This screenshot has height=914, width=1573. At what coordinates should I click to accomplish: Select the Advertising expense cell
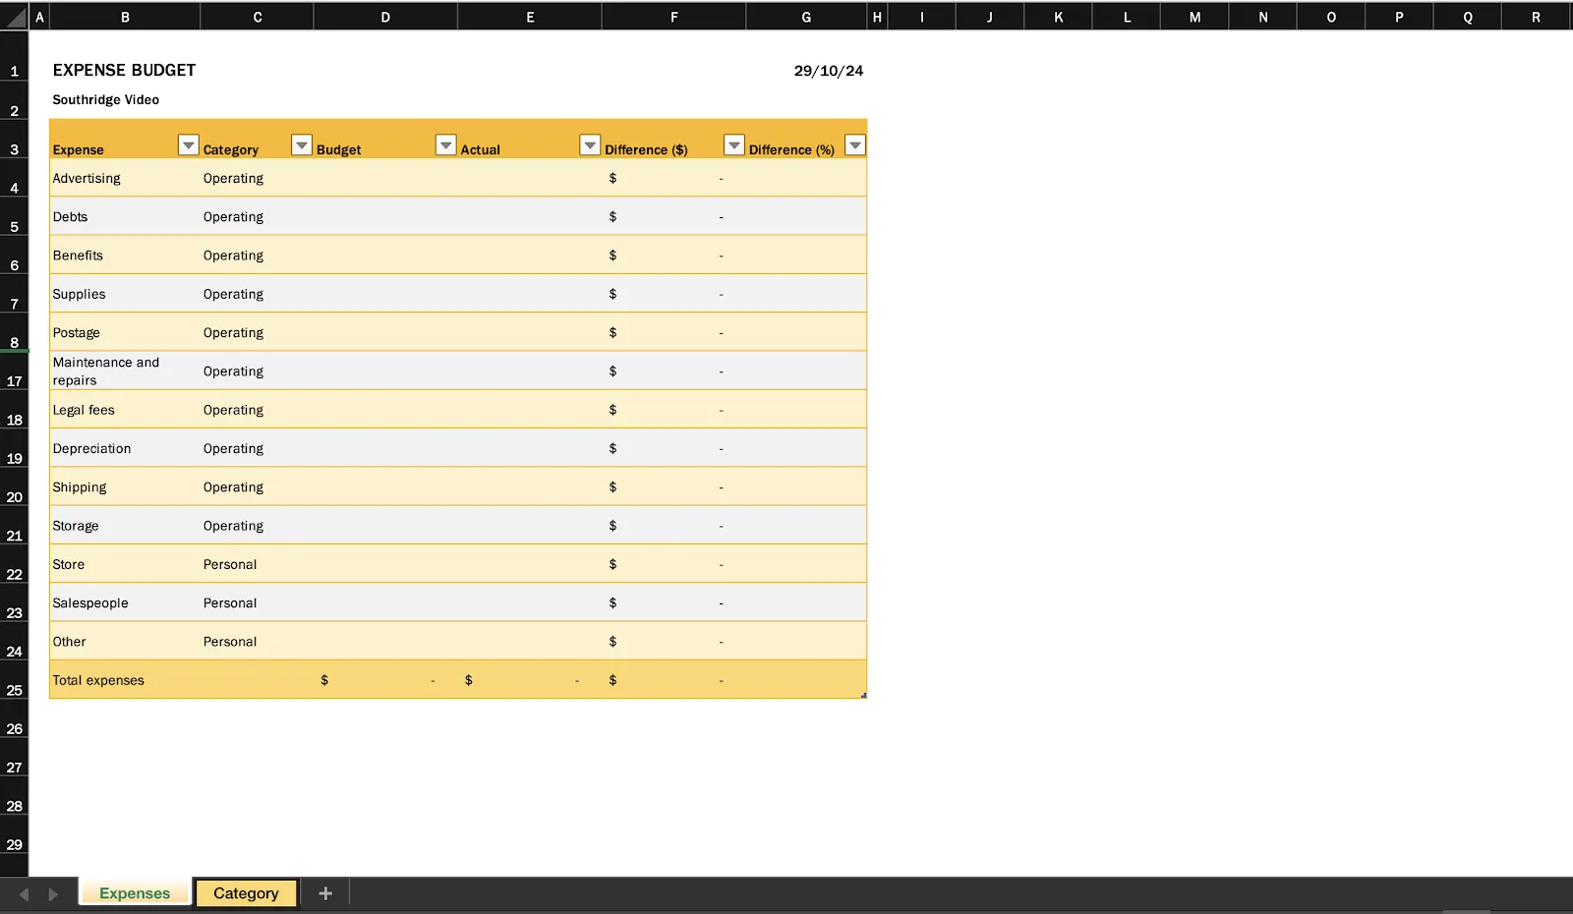click(125, 178)
